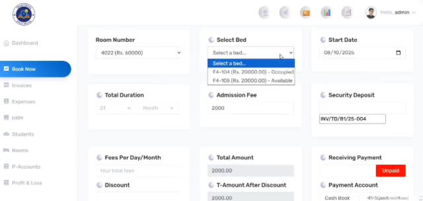Viewport: 423px width, 201px height.
Task: Collapse the Select a bed combo box
Action: pos(250,53)
